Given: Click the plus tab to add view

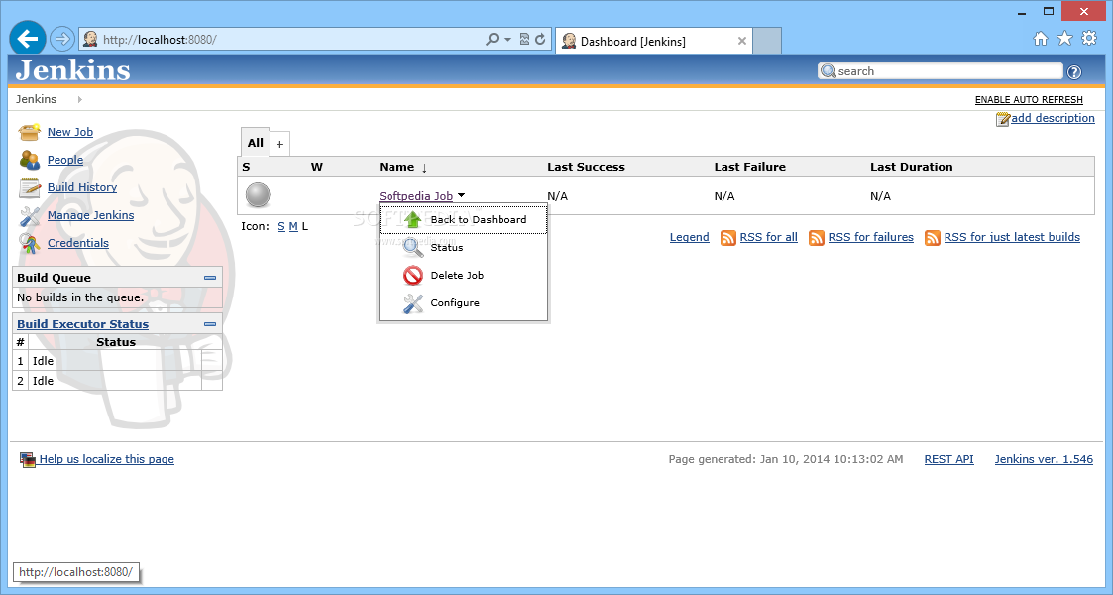Looking at the screenshot, I should coord(279,144).
